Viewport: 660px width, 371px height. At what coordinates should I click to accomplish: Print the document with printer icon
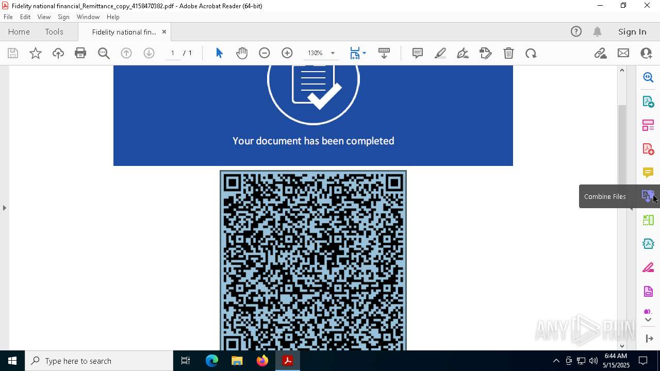coord(80,53)
